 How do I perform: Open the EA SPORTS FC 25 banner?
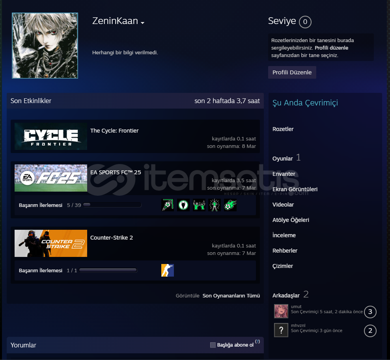pyautogui.click(x=51, y=178)
